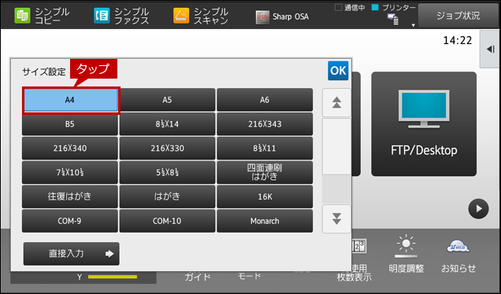
Task: Click the size list page-down double arrow
Action: [x=336, y=219]
